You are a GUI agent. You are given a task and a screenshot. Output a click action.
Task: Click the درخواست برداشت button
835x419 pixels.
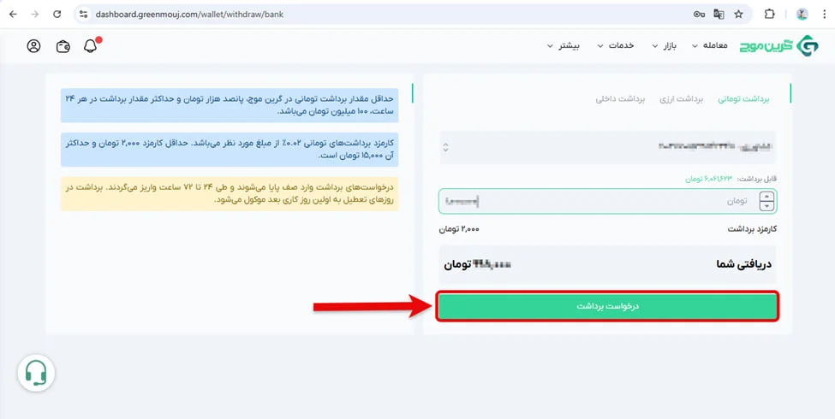click(x=607, y=307)
